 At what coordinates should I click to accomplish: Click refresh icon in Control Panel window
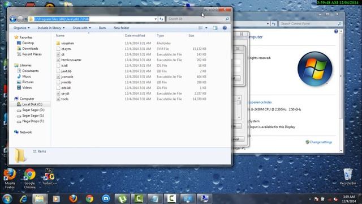(x=274, y=24)
